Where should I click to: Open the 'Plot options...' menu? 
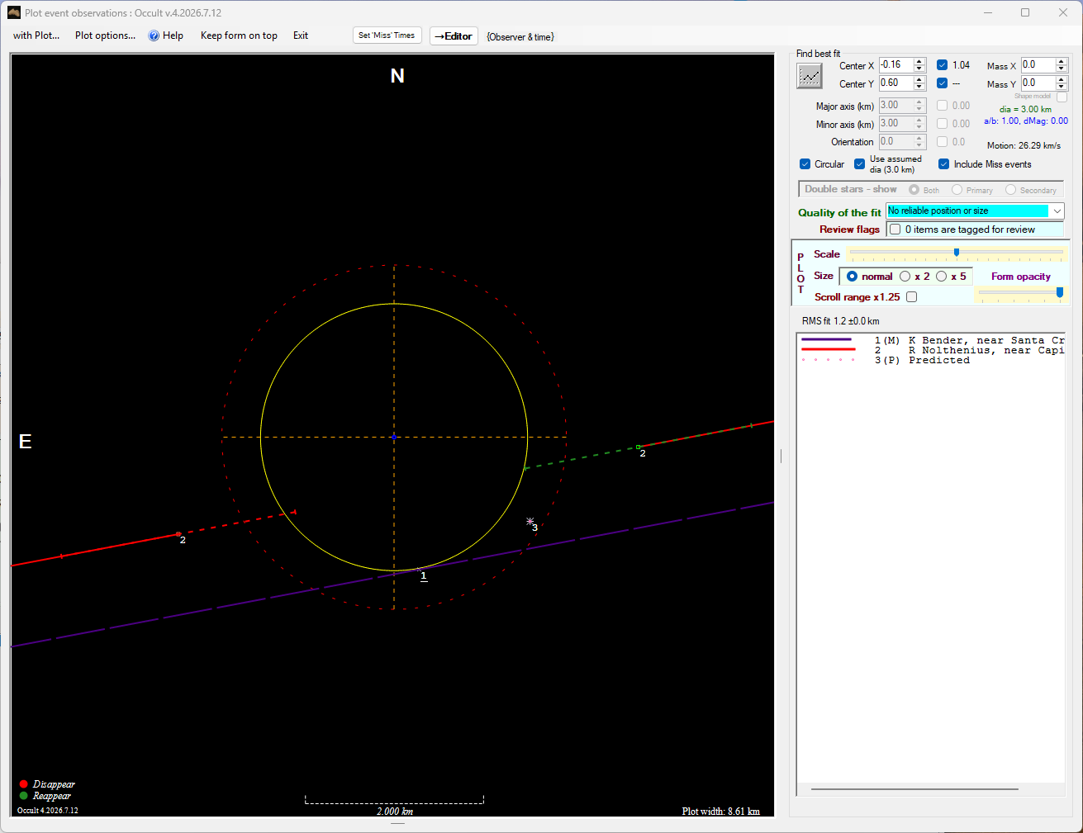[105, 35]
